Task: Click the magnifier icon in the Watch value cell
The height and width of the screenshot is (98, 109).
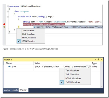Action: point(88,67)
